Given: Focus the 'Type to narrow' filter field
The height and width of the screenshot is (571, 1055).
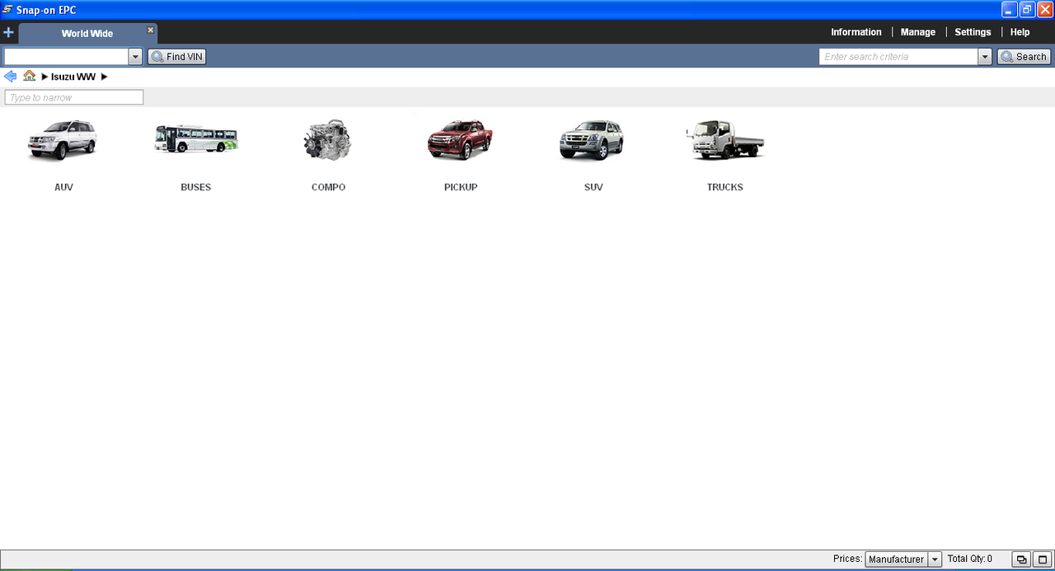Looking at the screenshot, I should (74, 97).
